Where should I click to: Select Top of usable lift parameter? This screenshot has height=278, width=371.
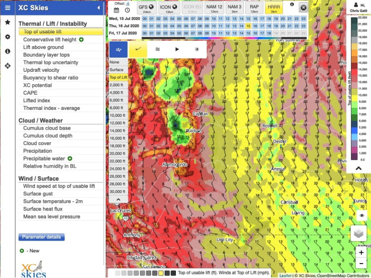click(61, 32)
